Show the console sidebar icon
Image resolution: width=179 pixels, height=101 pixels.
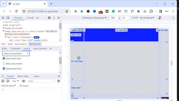[x=3, y=81]
